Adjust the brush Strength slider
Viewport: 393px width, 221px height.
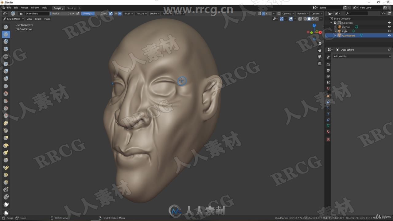(95, 14)
